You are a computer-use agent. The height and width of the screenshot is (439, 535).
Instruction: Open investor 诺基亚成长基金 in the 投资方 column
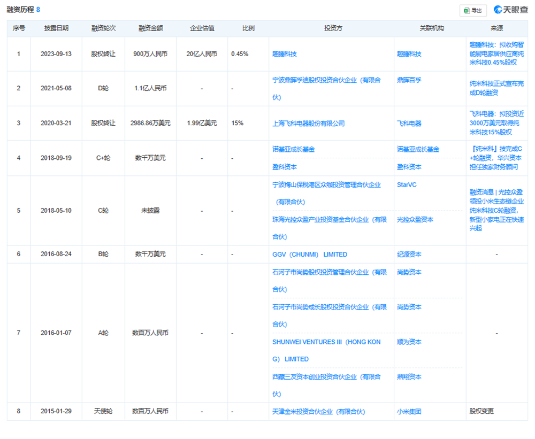tap(293, 149)
